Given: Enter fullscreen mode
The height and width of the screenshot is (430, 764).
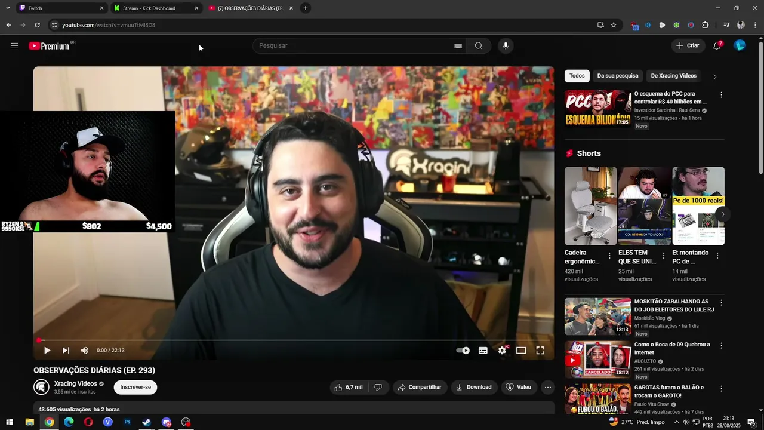Looking at the screenshot, I should point(540,351).
